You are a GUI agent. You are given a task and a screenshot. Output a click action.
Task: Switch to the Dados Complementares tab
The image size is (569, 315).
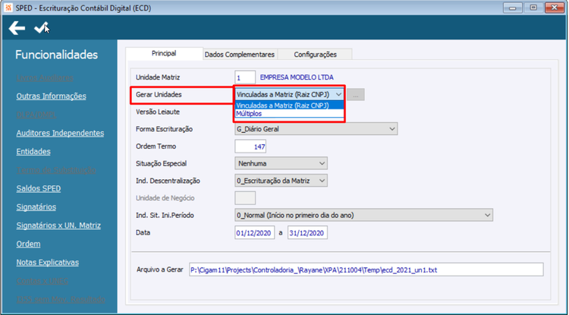tap(240, 55)
